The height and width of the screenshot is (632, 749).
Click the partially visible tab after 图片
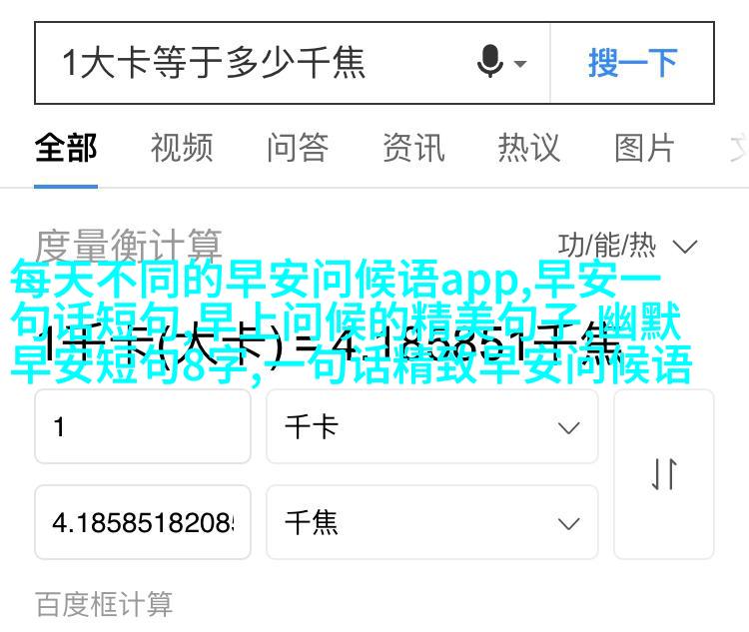(x=738, y=148)
